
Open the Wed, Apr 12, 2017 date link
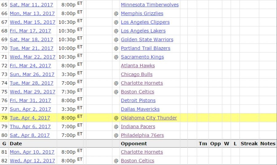pyautogui.click(x=32, y=161)
